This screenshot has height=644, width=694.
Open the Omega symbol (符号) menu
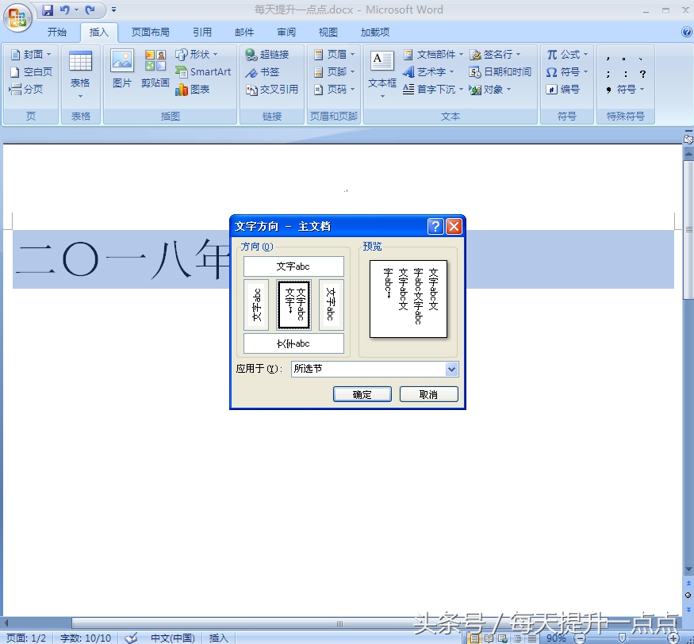567,72
